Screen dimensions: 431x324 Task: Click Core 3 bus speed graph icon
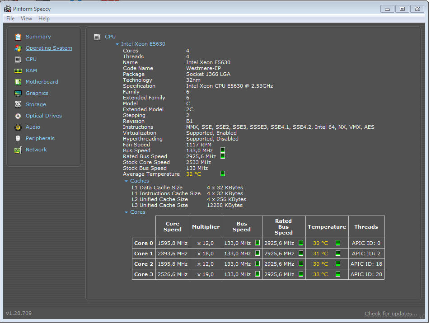click(257, 274)
